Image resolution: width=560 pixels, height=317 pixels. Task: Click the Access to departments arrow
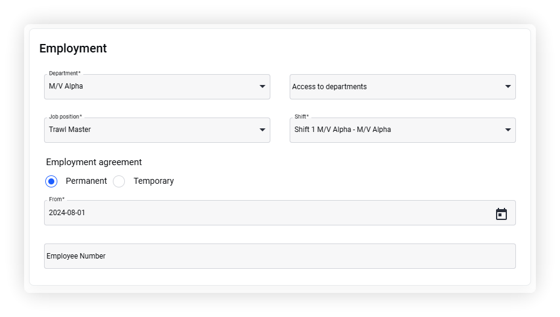coord(507,86)
